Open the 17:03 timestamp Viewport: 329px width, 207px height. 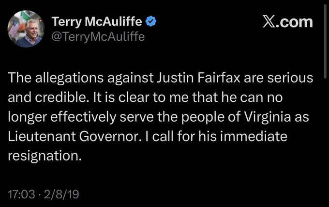[x=21, y=194]
